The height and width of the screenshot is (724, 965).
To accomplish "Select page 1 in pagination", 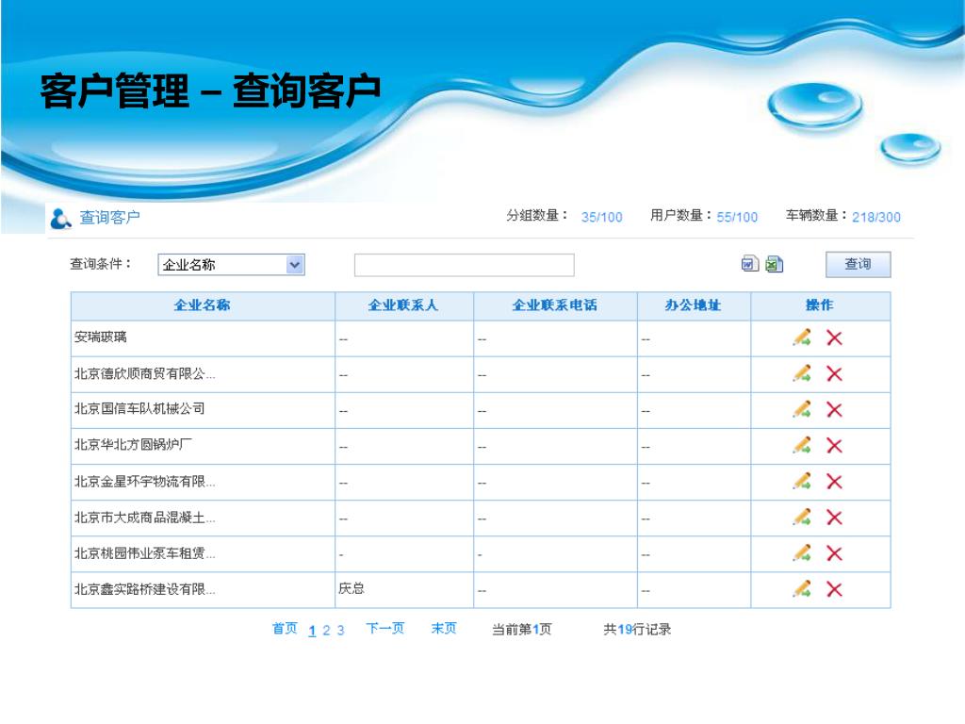I will pos(312,631).
